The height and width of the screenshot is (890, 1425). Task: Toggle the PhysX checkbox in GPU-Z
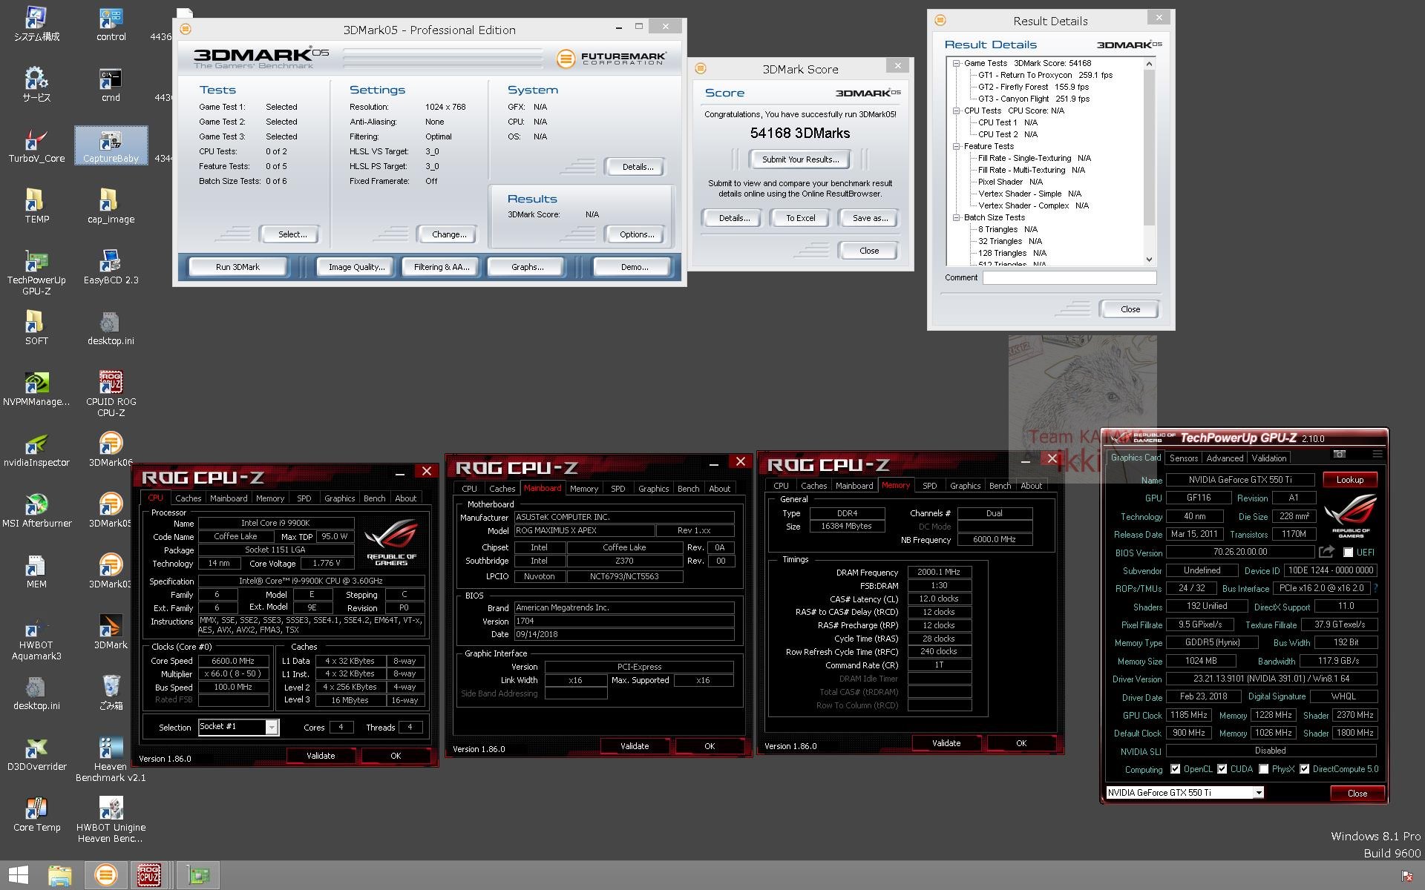1263,769
